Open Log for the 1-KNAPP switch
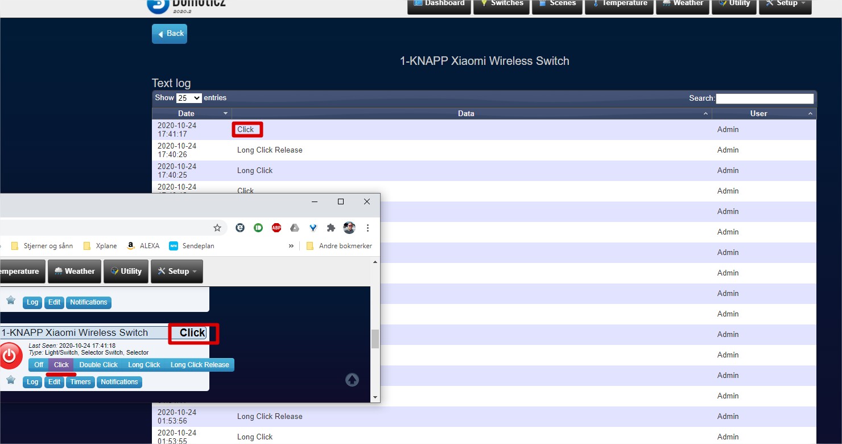Image resolution: width=842 pixels, height=444 pixels. 32,382
